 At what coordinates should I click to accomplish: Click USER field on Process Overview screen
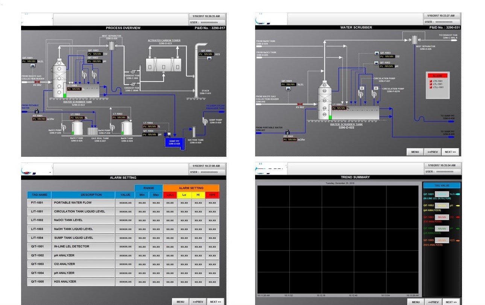(207, 22)
